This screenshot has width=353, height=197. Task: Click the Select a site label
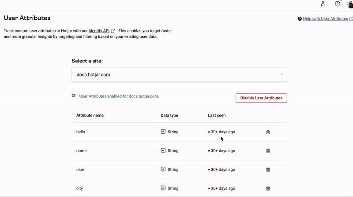(87, 61)
